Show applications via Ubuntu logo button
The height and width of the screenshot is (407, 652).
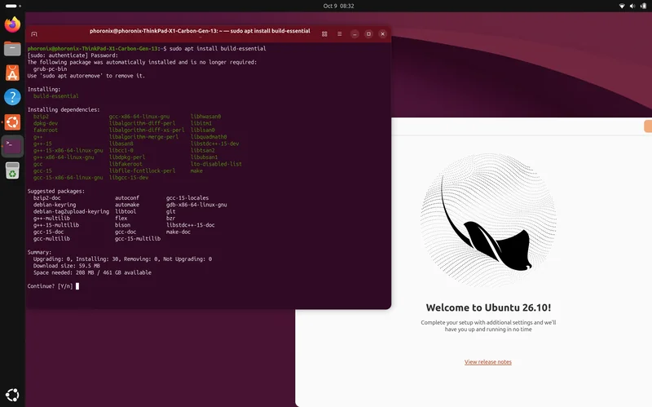coord(12,395)
